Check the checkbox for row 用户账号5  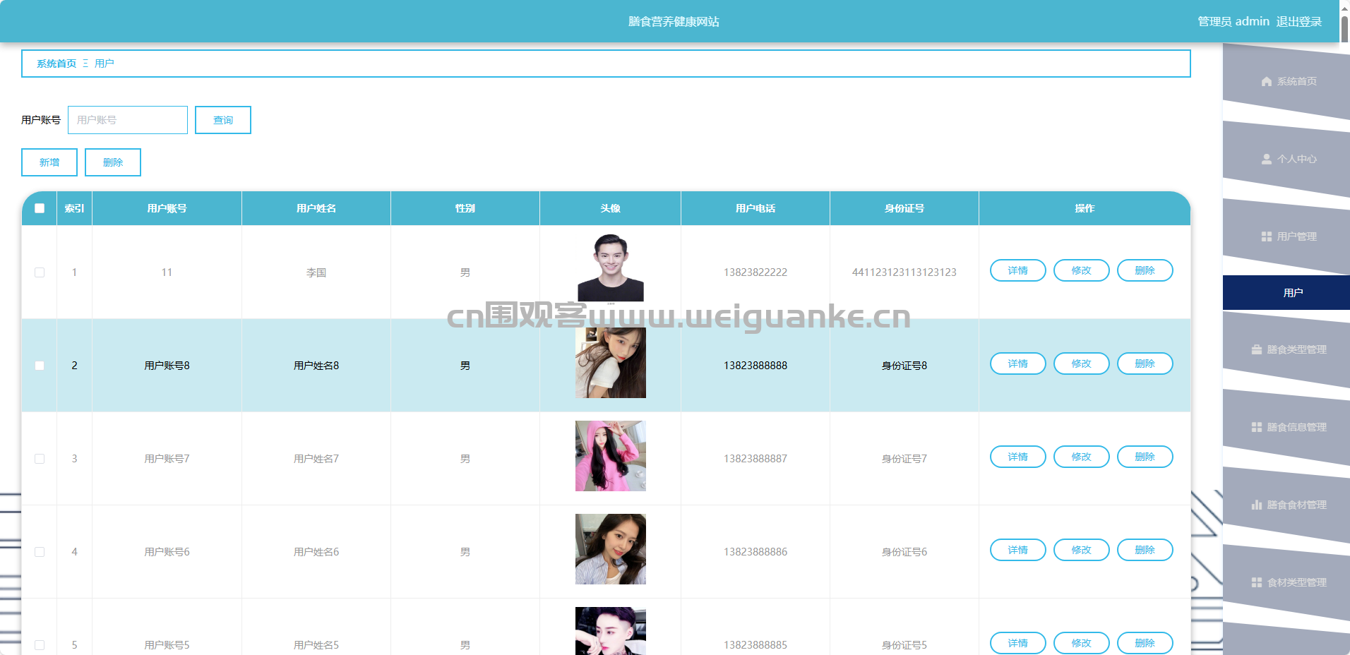pyautogui.click(x=40, y=645)
